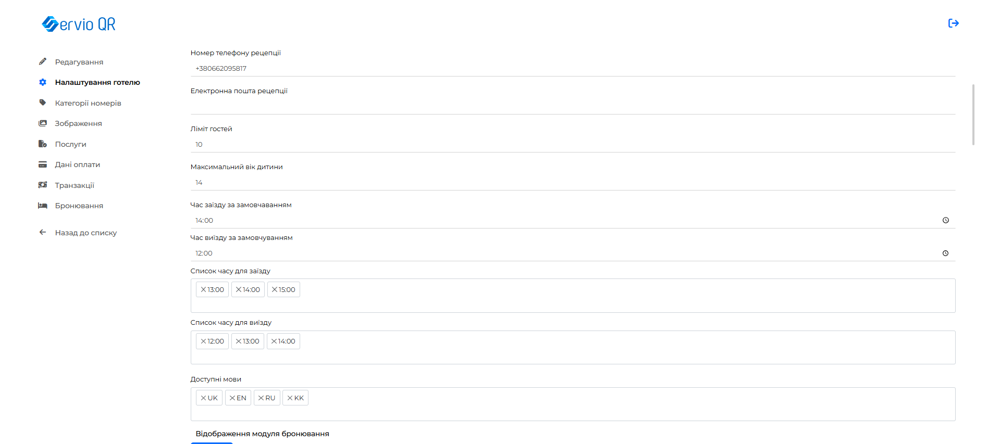Viewport: 1000px width, 444px height.
Task: Click the logout icon in top right
Action: pos(953,23)
